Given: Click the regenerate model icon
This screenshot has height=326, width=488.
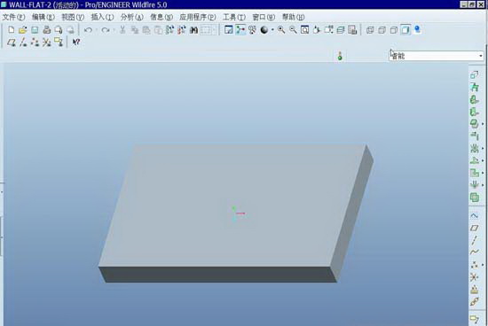Looking at the screenshot, I should [x=170, y=30].
